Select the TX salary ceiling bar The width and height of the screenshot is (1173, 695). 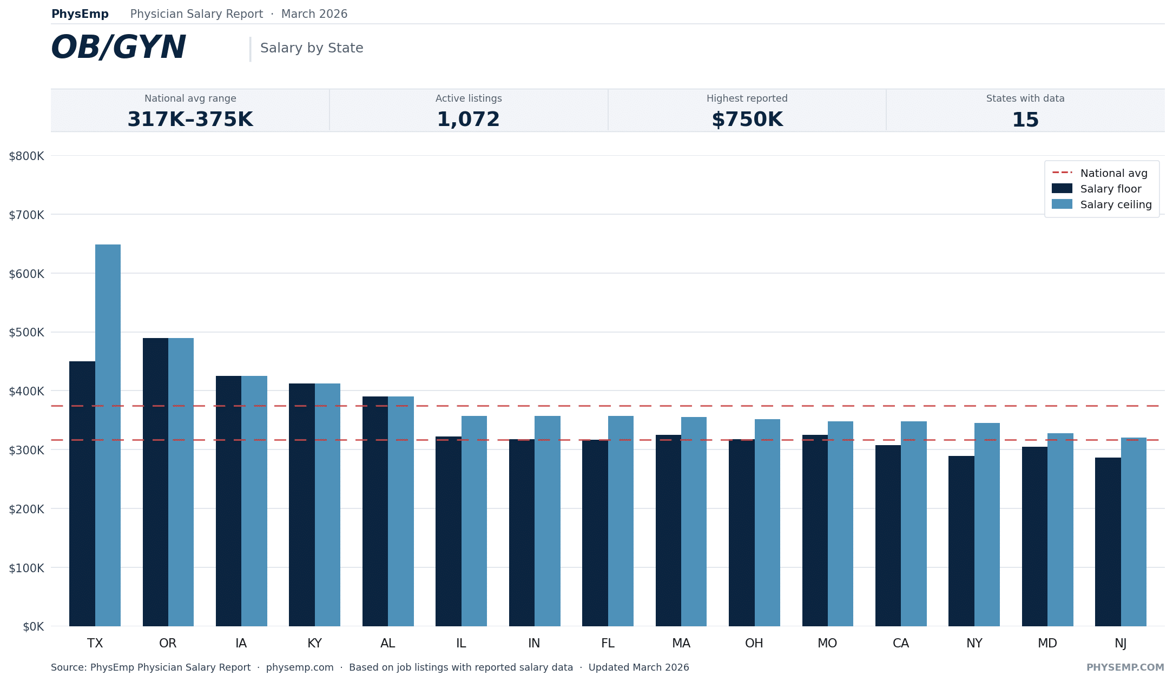point(108,433)
